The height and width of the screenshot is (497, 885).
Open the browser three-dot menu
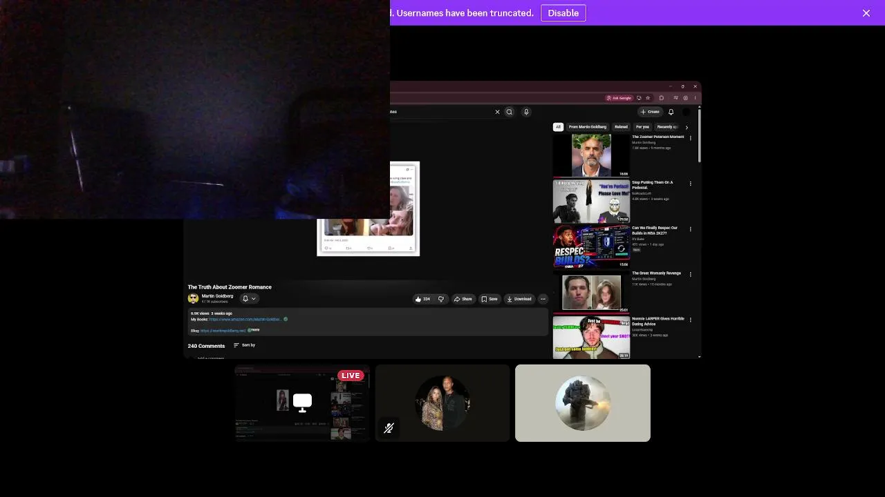[x=696, y=98]
